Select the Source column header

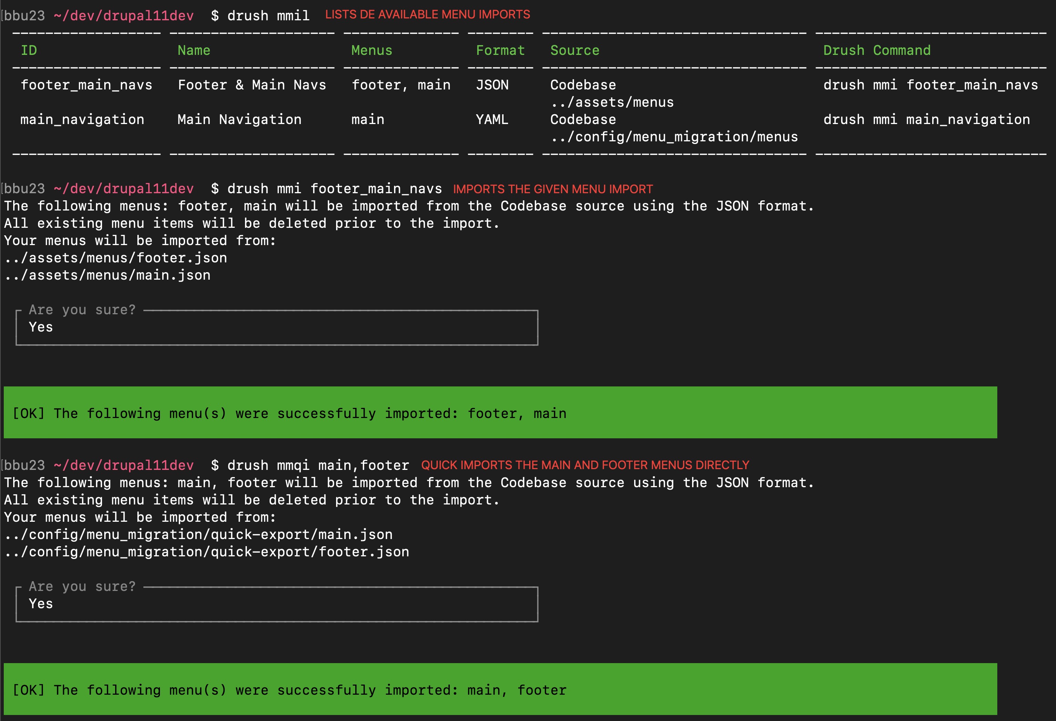574,50
